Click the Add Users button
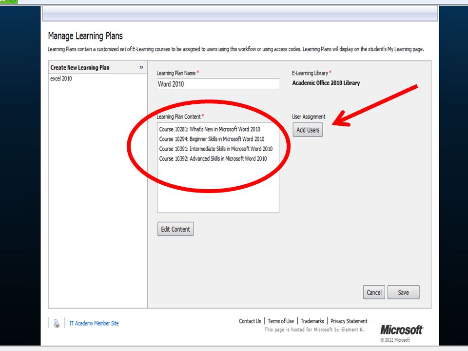 click(x=308, y=130)
